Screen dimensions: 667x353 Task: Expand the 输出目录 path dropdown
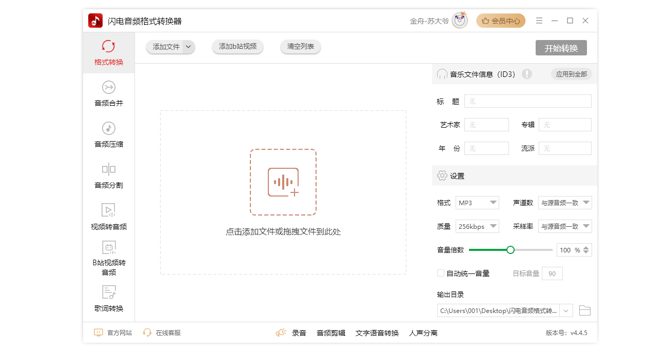pos(566,310)
